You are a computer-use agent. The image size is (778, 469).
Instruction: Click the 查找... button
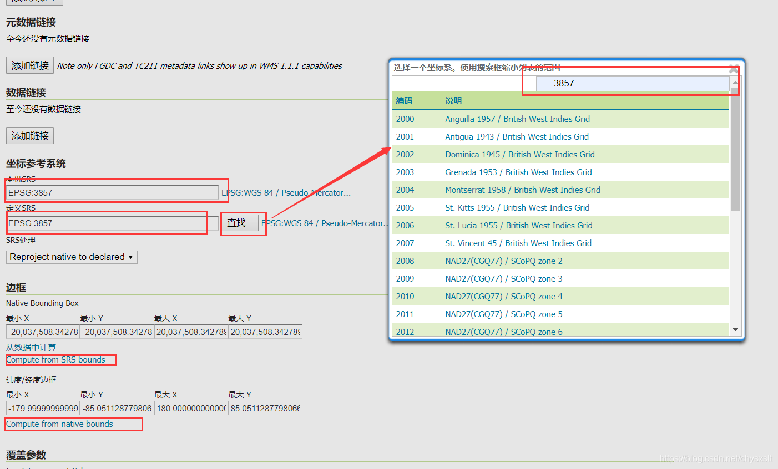(x=240, y=223)
